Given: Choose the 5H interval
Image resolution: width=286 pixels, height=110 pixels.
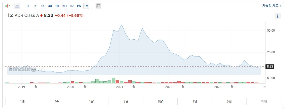Looking at the screenshot, I should click(64, 6).
